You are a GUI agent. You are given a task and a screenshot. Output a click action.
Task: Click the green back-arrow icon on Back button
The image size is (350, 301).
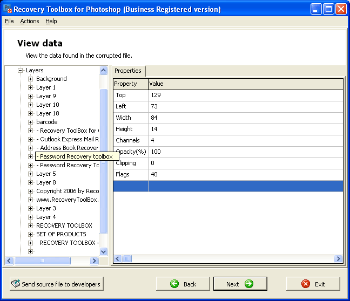point(174,284)
